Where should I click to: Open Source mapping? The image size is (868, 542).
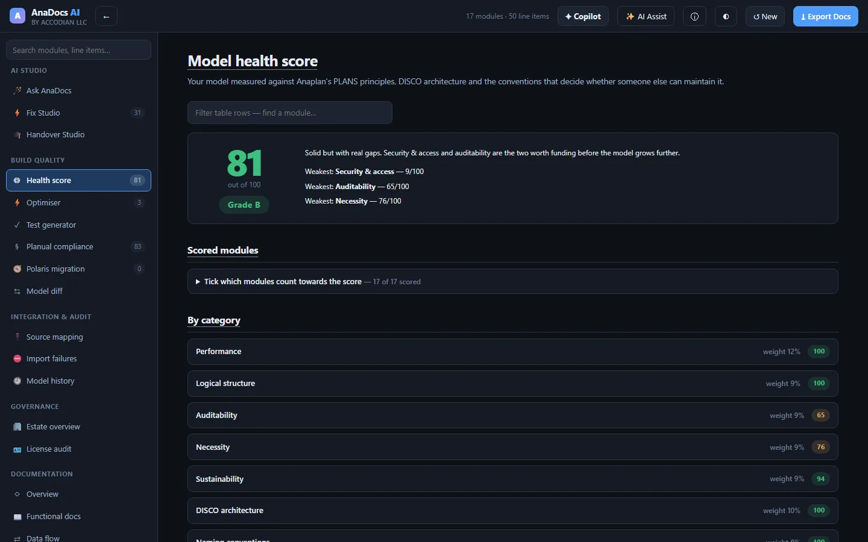78,337
